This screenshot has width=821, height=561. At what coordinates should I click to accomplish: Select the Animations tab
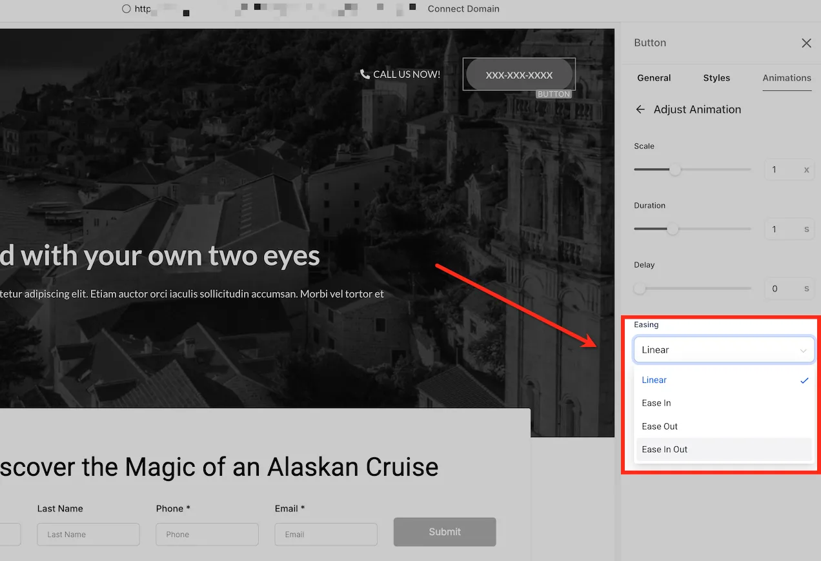click(787, 78)
